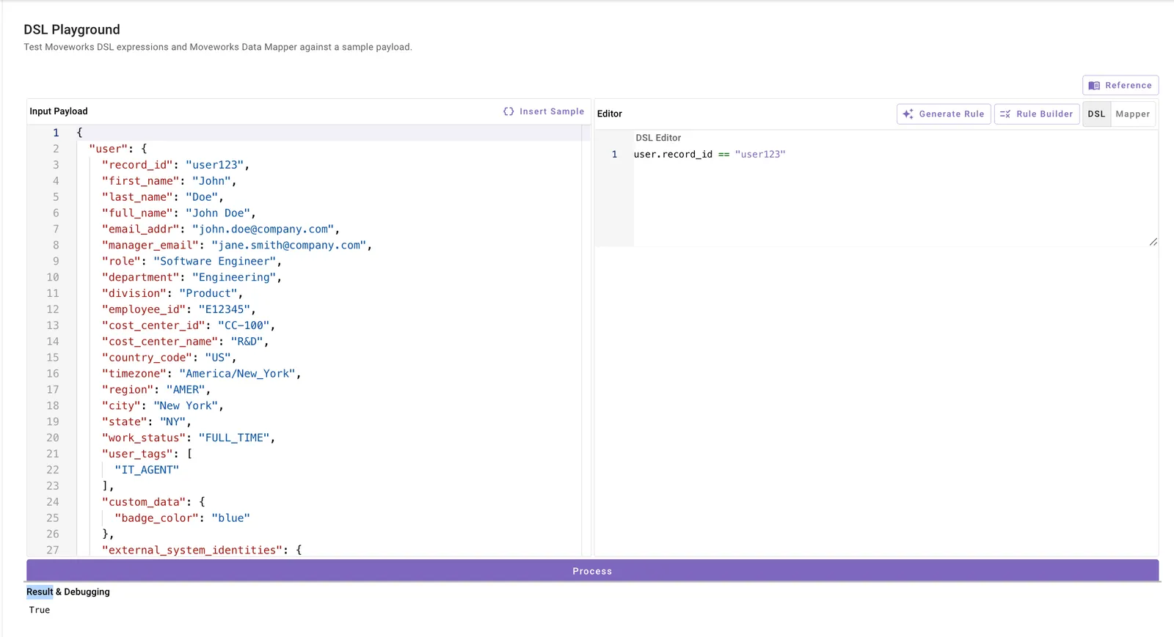Click the "work_status": "FULL_TIME" line
The width and height of the screenshot is (1174, 637).
[x=188, y=439]
